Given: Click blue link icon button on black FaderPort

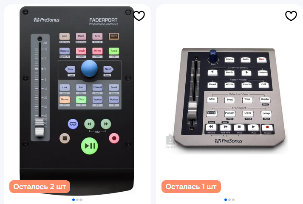Looking at the screenshot, I should 73,124.
